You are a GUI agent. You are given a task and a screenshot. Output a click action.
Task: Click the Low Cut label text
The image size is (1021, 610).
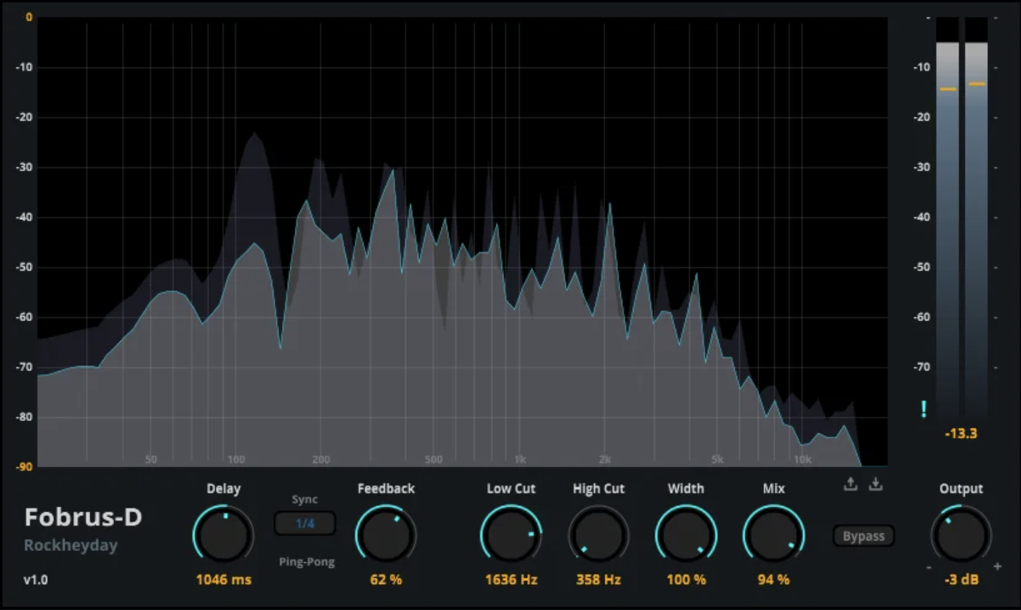tap(511, 488)
